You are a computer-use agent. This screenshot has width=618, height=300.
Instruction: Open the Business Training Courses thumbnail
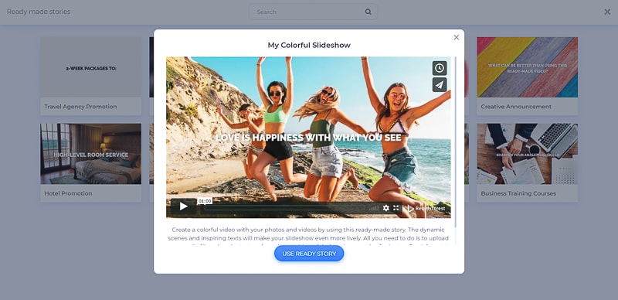point(528,154)
